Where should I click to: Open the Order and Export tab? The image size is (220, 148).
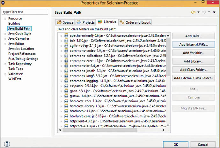[135, 22]
